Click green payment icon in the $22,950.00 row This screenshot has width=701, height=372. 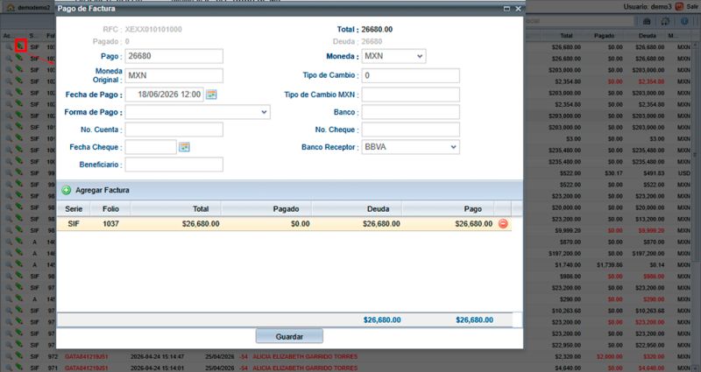[x=19, y=344]
